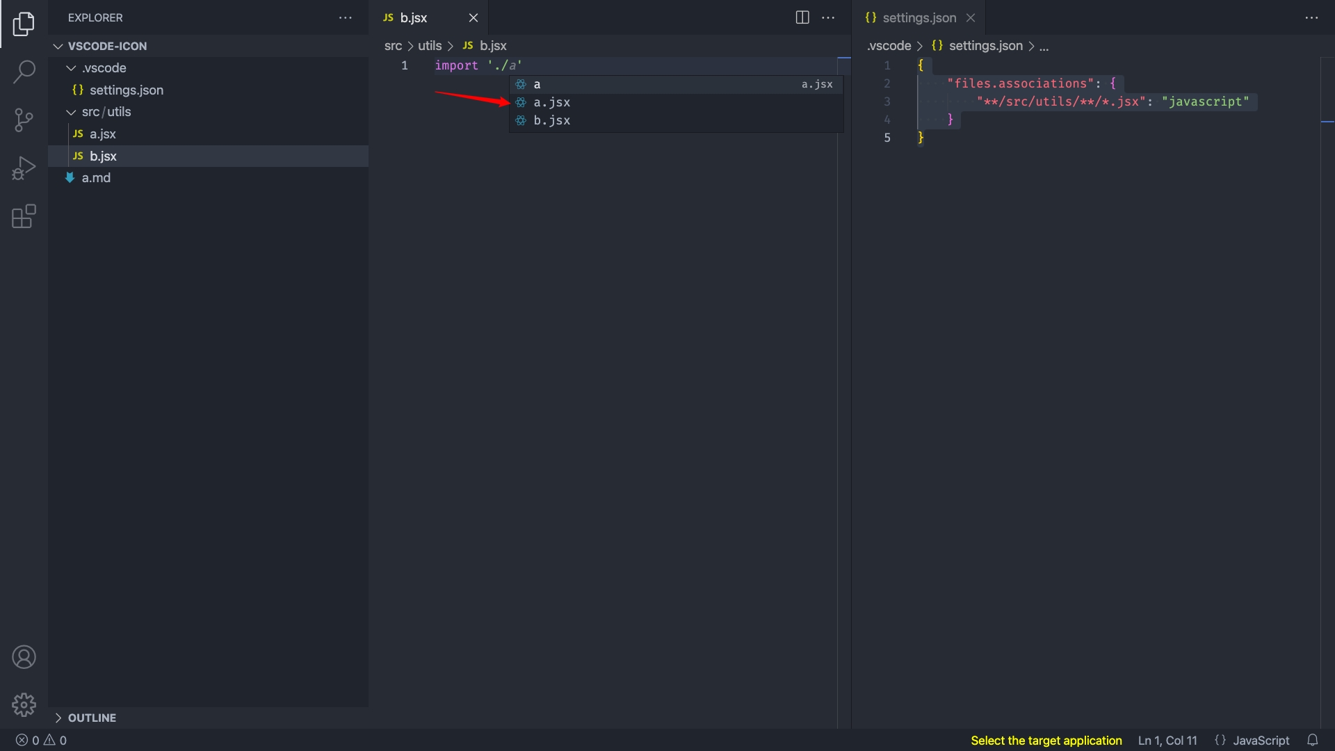
Task: Open the Explorer view in activity bar
Action: point(24,24)
